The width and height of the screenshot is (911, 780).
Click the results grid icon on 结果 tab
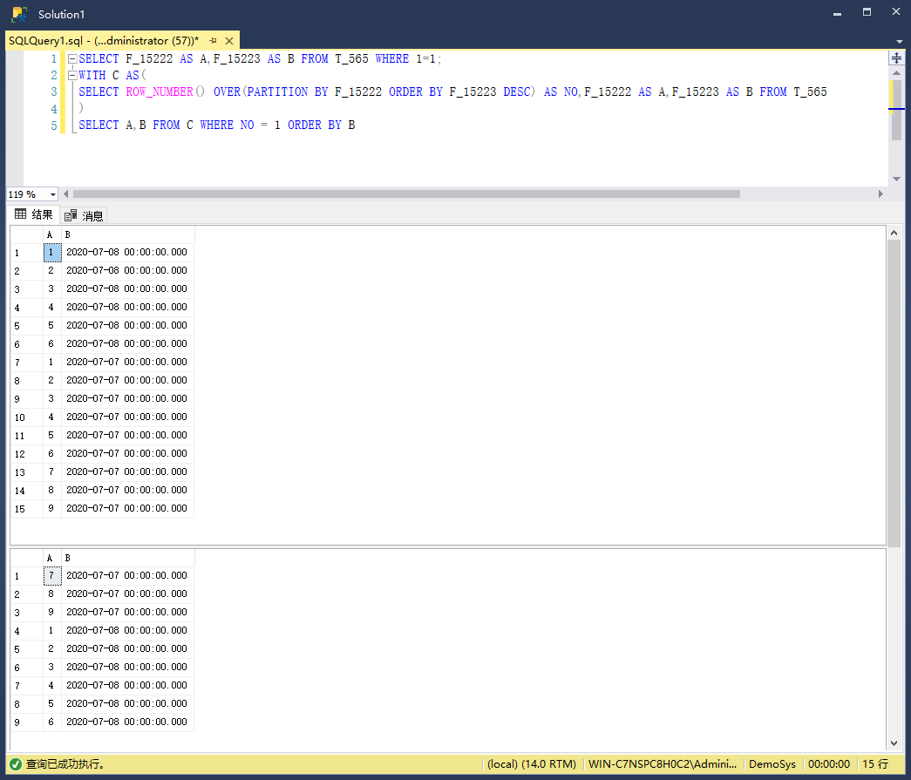(x=20, y=214)
